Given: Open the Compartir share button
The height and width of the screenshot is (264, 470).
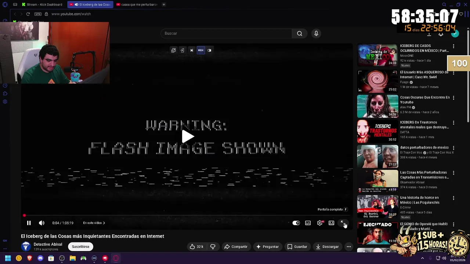Looking at the screenshot, I should pyautogui.click(x=236, y=247).
